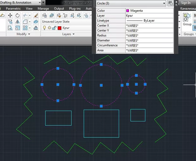The width and height of the screenshot is (196, 161).
Task: Click the Layer property value Кръг
Action: click(150, 16)
